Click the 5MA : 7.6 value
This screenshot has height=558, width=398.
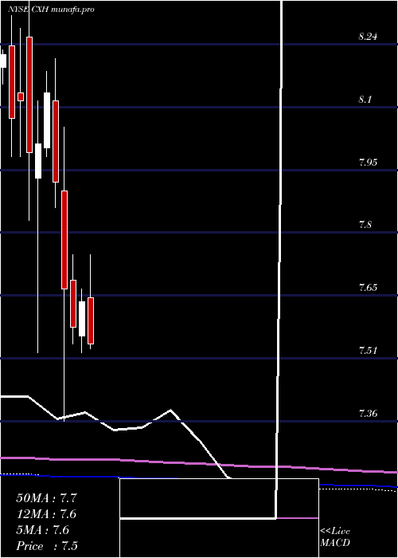coord(43,530)
